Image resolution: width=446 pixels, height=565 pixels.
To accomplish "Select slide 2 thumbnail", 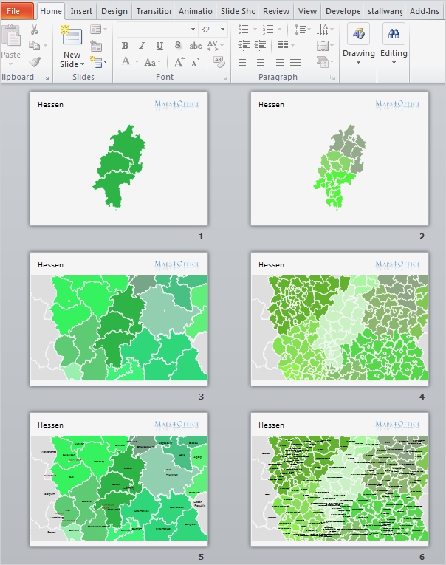I will (340, 159).
